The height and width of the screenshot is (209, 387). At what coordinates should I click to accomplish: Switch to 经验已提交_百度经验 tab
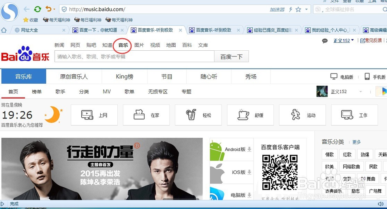click(273, 30)
